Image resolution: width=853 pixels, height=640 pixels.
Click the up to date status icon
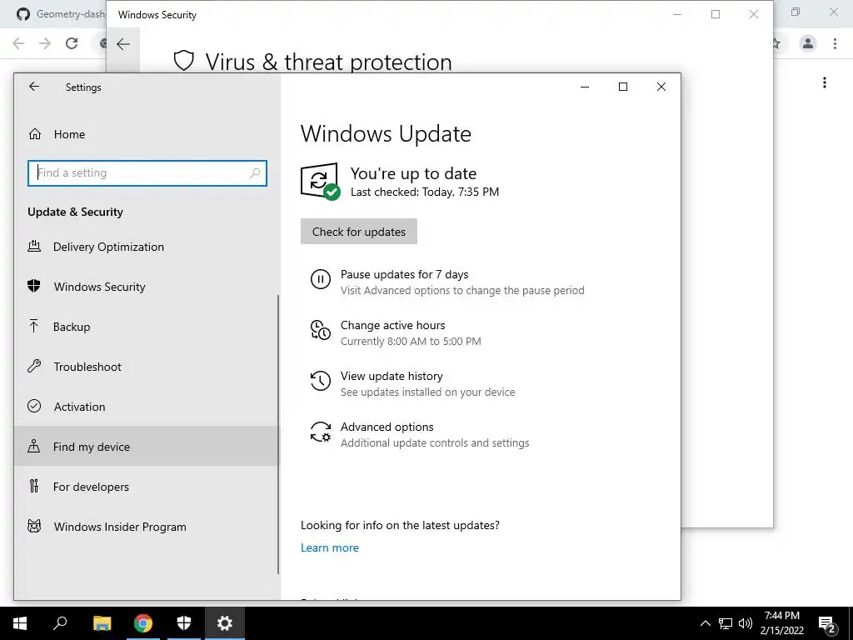pos(321,181)
